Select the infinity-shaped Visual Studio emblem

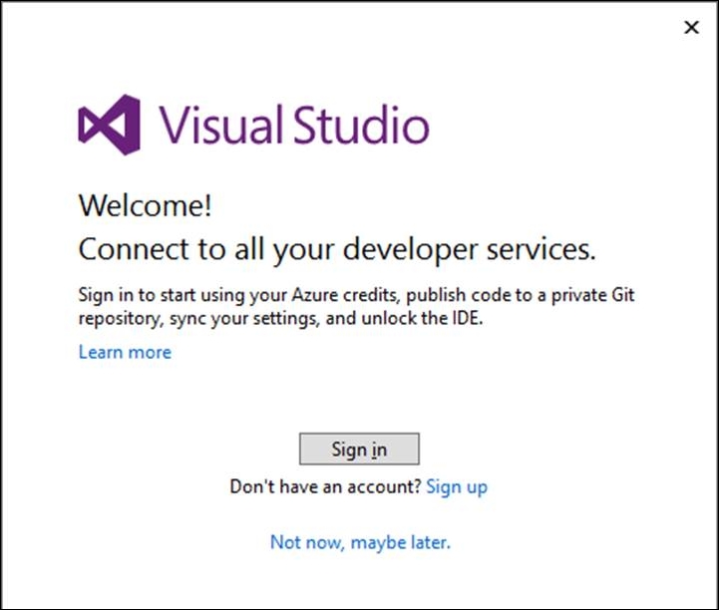(109, 125)
